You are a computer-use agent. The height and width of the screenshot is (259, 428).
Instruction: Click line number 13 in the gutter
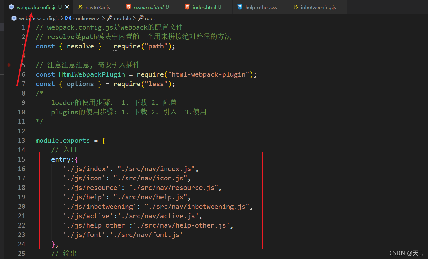(22, 141)
